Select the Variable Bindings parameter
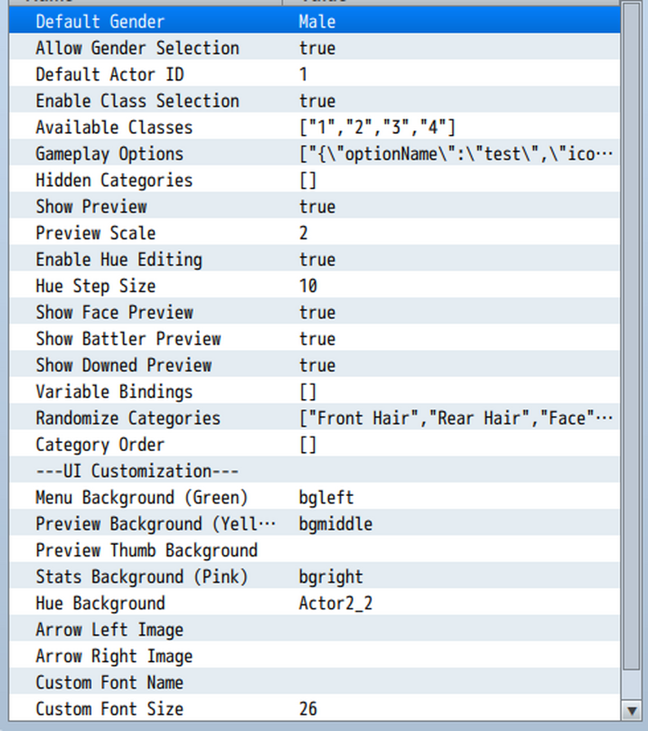This screenshot has height=731, width=648. point(314,392)
